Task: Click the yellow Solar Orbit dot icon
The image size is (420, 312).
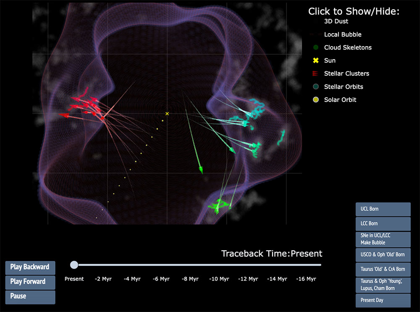Action: point(315,99)
